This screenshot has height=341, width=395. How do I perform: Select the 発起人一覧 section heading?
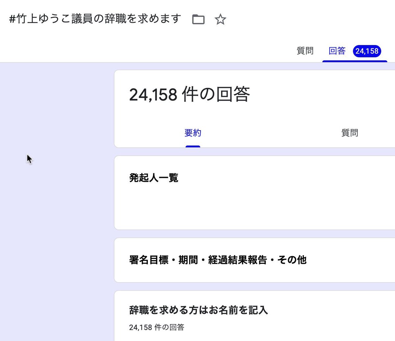[x=154, y=178]
